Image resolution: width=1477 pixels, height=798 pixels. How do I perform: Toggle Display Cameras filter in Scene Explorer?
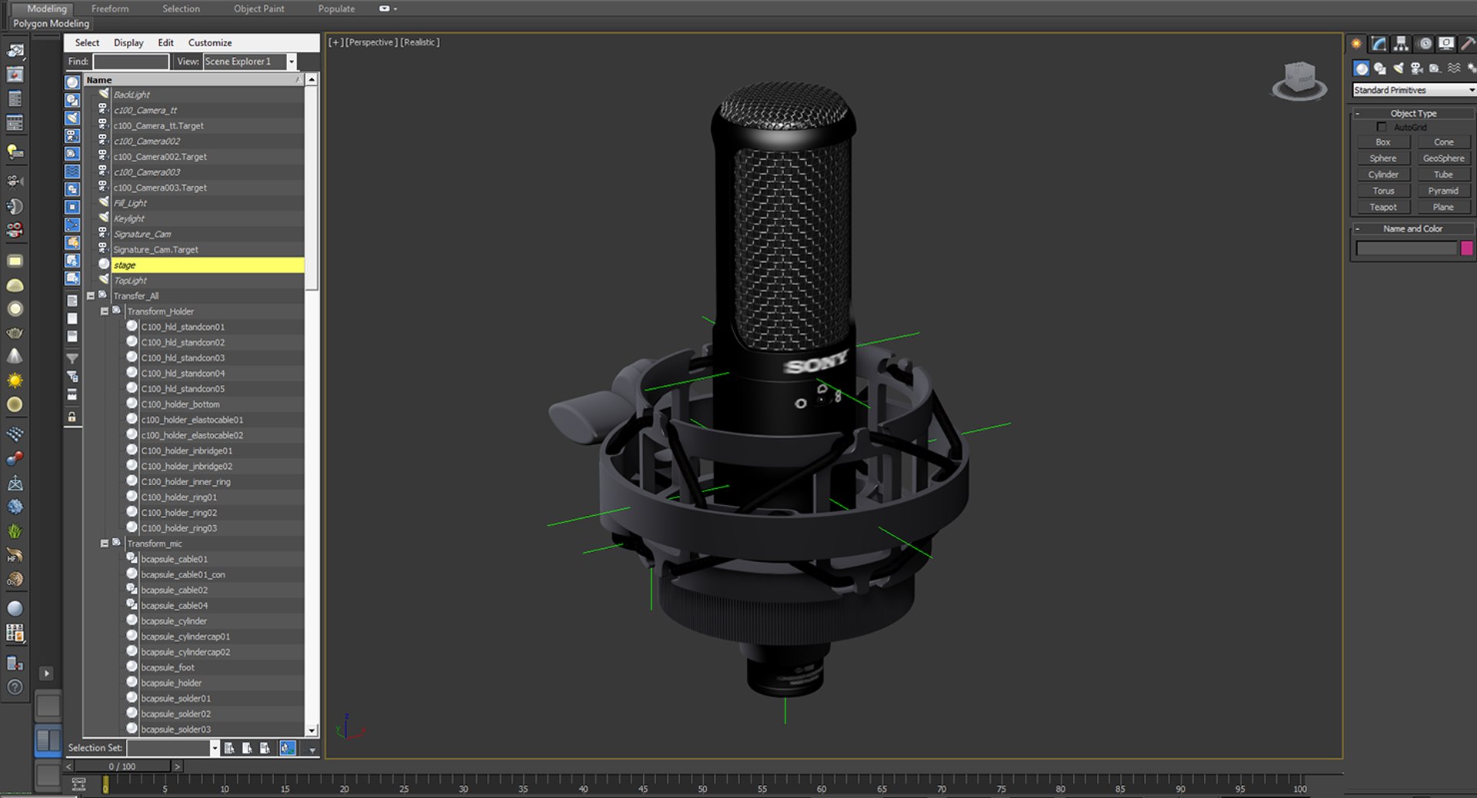point(72,135)
